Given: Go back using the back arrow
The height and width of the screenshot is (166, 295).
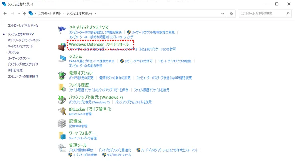Looking at the screenshot, I should [x=5, y=14].
